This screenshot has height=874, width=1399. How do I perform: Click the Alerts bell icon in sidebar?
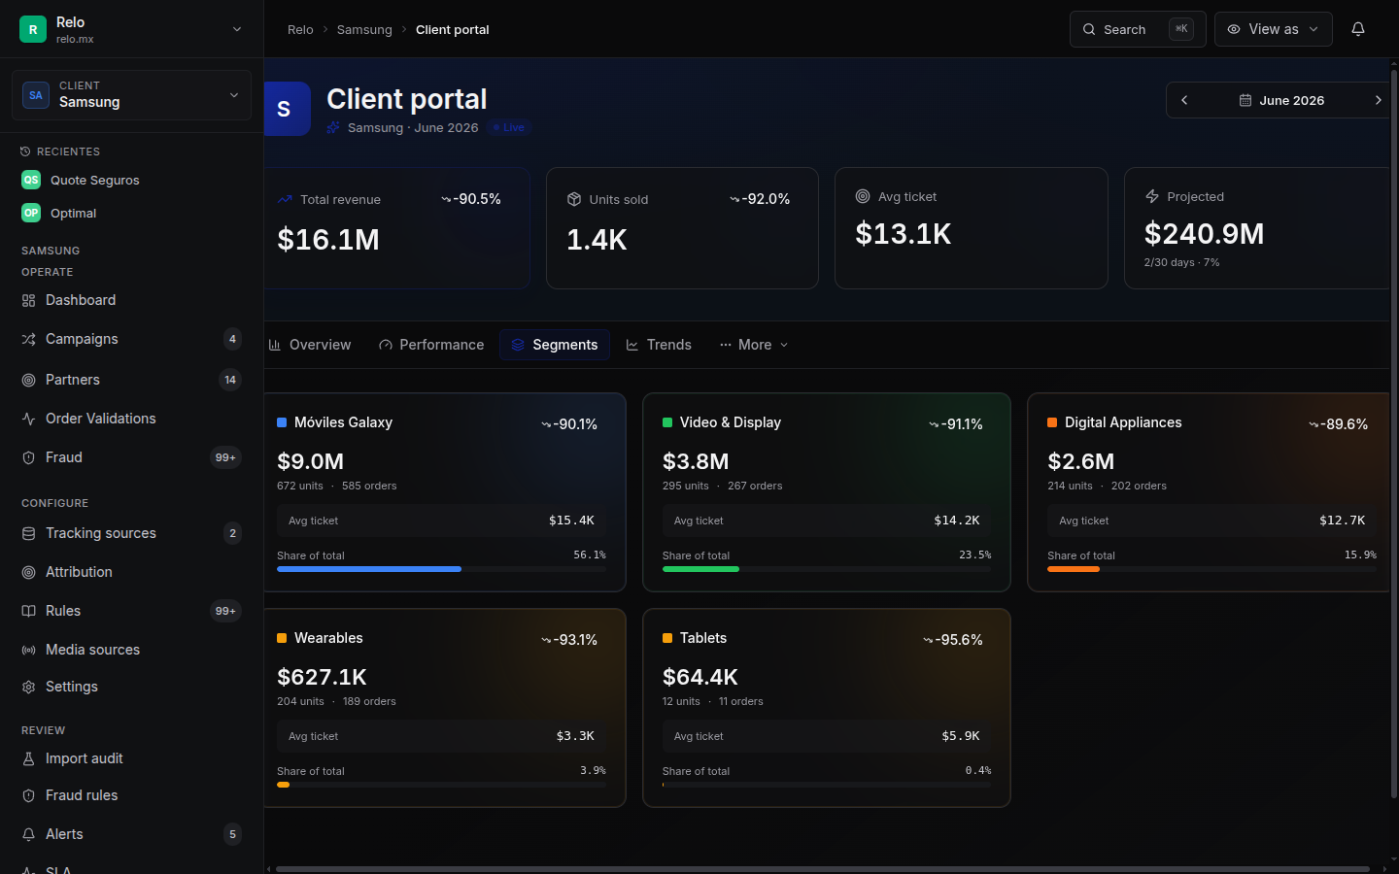pyautogui.click(x=28, y=834)
